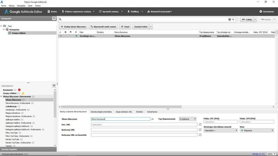Click Zamień tekst button
This screenshot has height=156, width=278.
coord(141,27)
